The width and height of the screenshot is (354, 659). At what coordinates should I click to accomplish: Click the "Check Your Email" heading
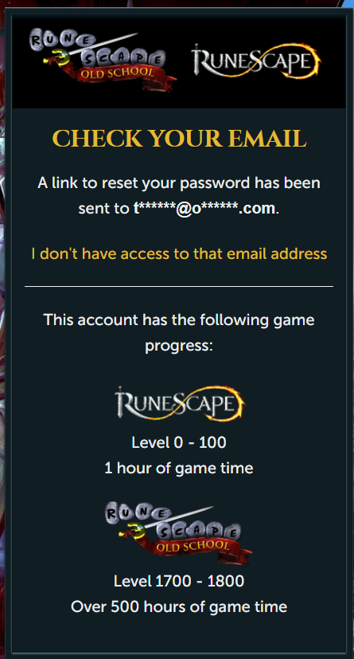click(179, 139)
